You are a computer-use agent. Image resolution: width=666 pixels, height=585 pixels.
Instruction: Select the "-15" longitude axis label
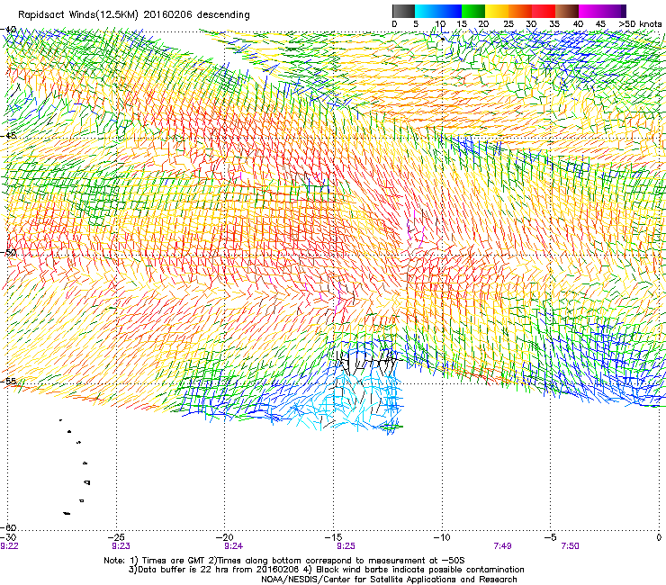coord(333,537)
